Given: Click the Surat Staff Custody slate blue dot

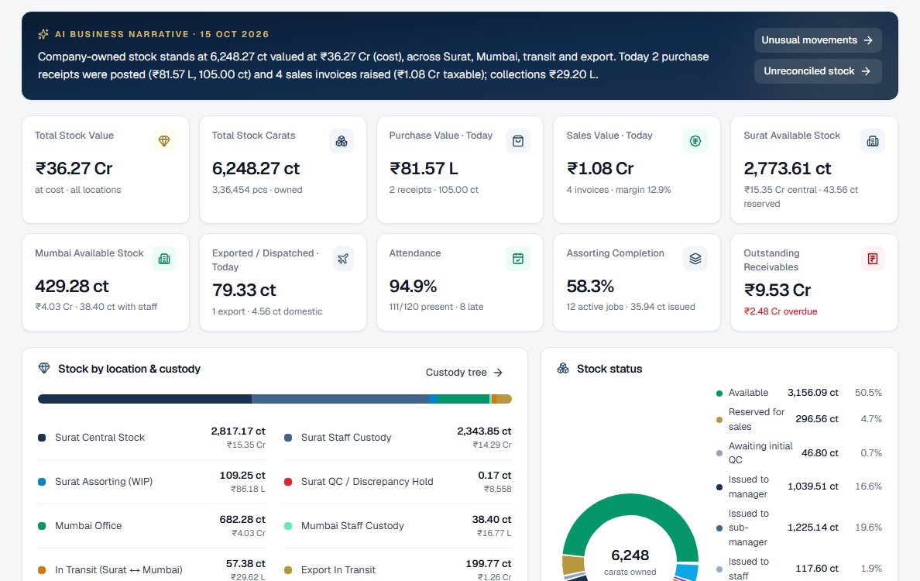Looking at the screenshot, I should click(288, 438).
